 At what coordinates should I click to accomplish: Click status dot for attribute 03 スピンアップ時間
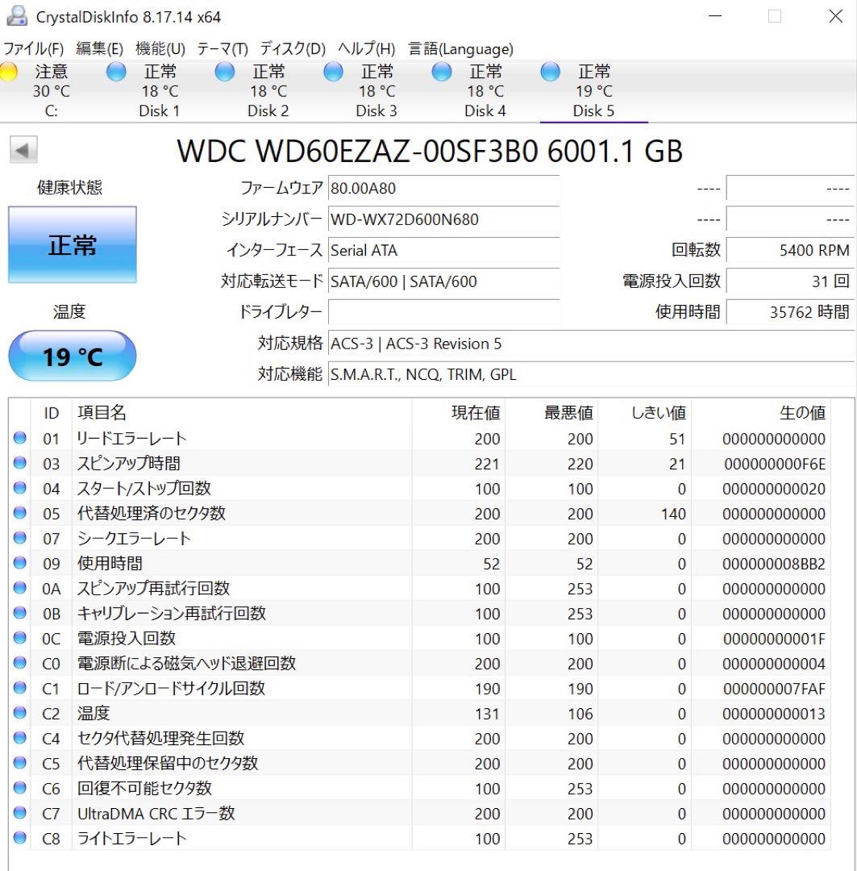[x=20, y=463]
